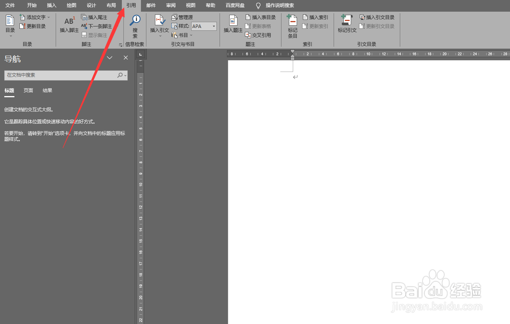
Task: Switch to the 绘图 ribbon tab
Action: click(x=72, y=5)
